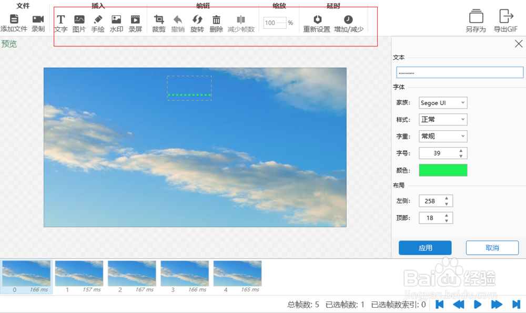526x313 pixels.
Task: Select the Text insertion tool
Action: coord(60,23)
